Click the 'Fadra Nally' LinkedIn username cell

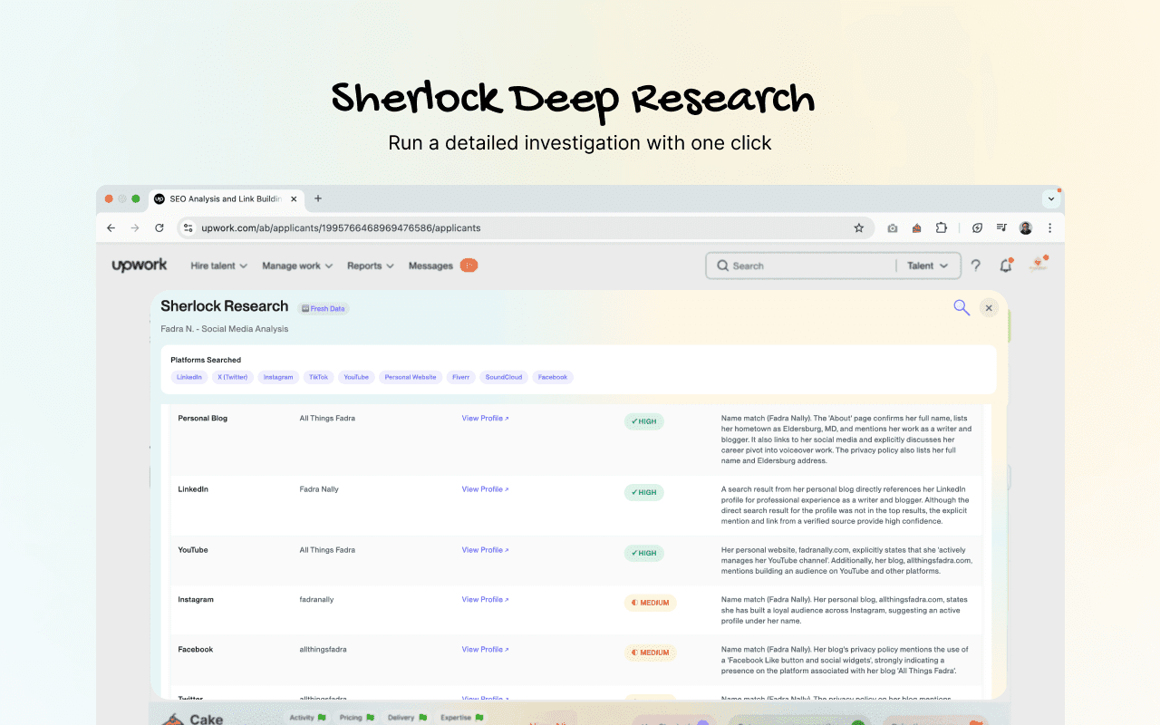tap(319, 489)
